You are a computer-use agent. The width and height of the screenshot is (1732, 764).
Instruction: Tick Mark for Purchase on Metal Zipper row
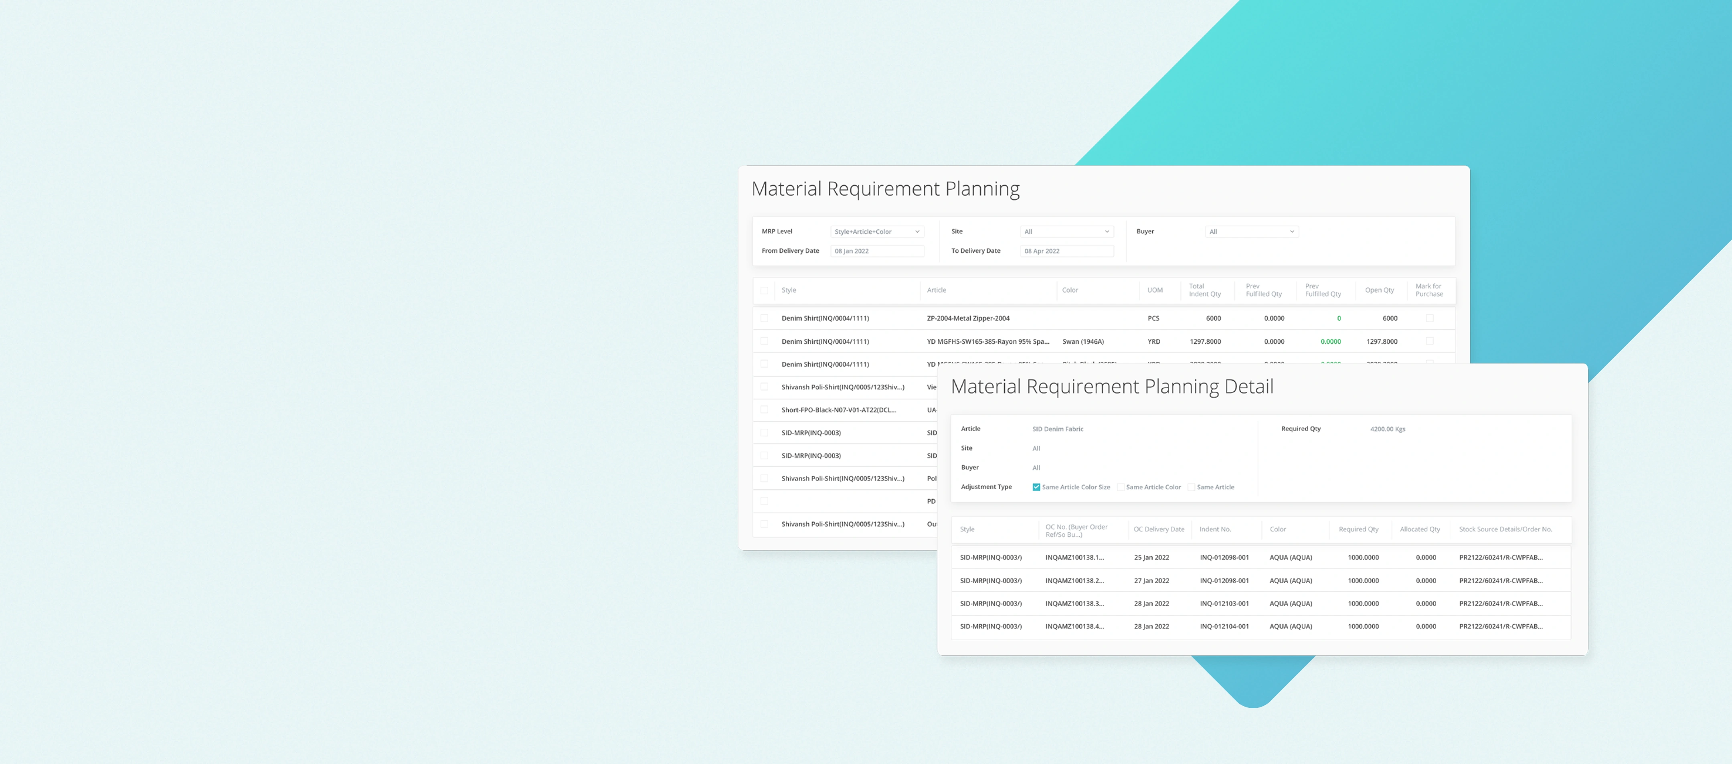point(1429,318)
